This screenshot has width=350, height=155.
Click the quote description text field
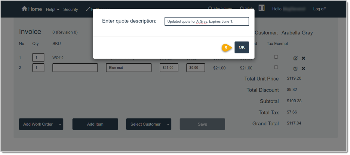(x=207, y=22)
